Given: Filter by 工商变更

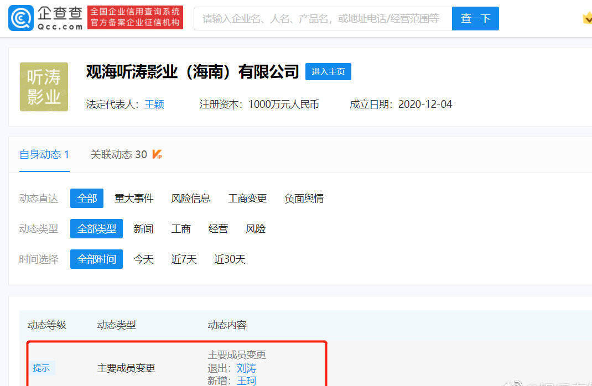Looking at the screenshot, I should tap(247, 199).
